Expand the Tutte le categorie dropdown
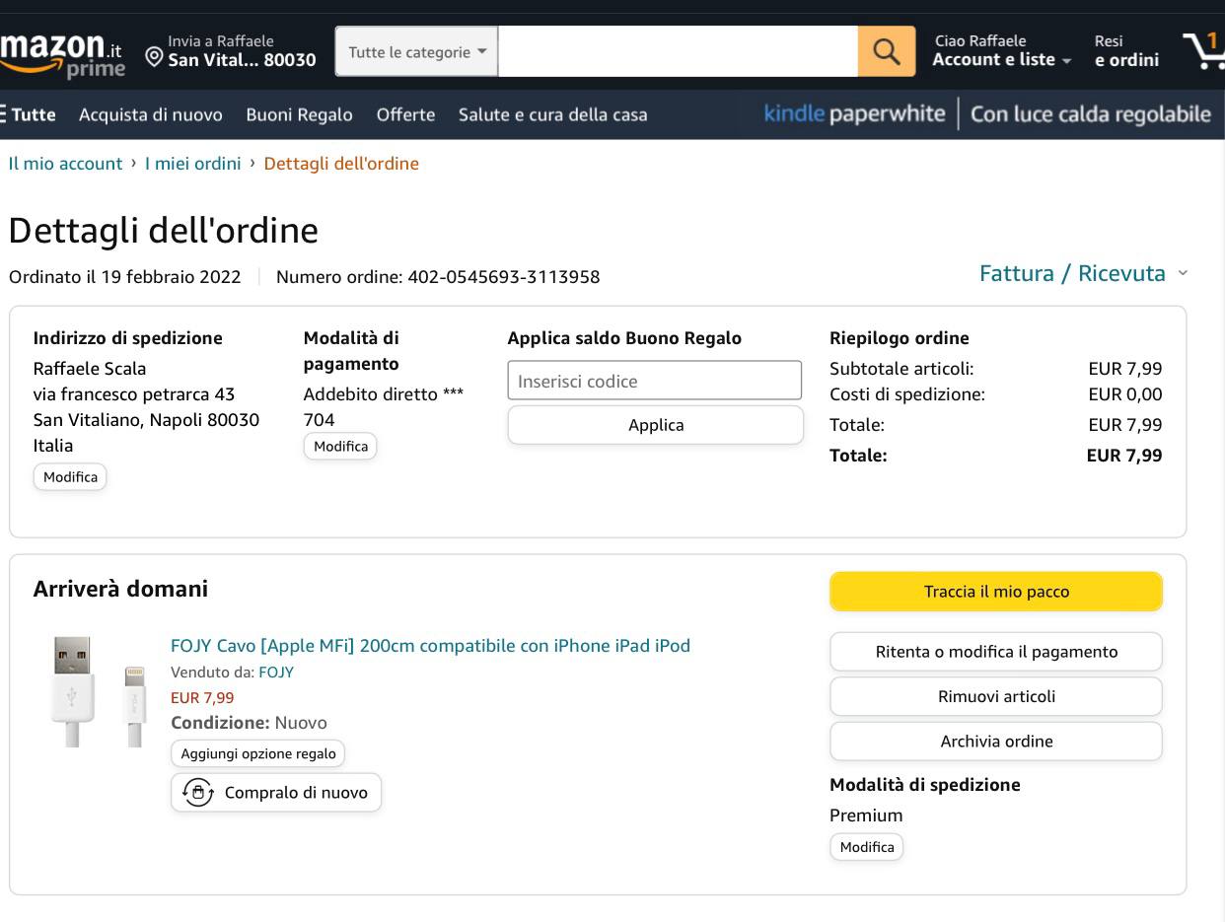The height and width of the screenshot is (922, 1225). tap(416, 52)
